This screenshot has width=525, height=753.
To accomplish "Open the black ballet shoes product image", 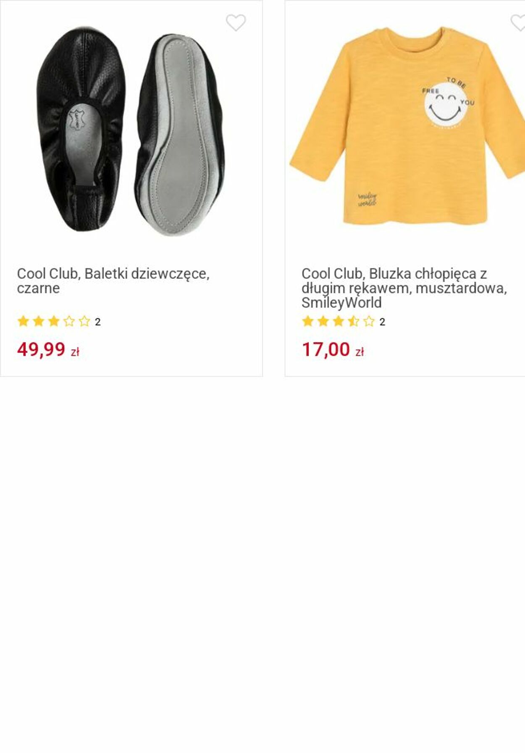I will 131,131.
